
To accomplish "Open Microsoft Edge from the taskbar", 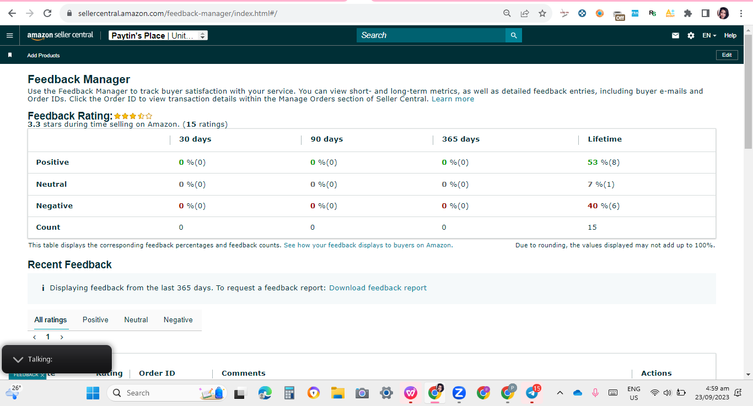I will click(x=265, y=393).
